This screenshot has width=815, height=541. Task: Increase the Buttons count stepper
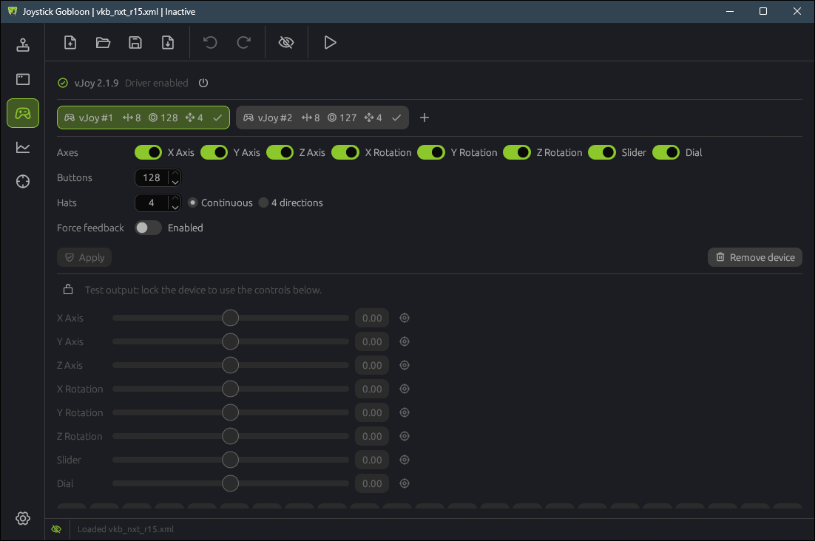pos(175,174)
